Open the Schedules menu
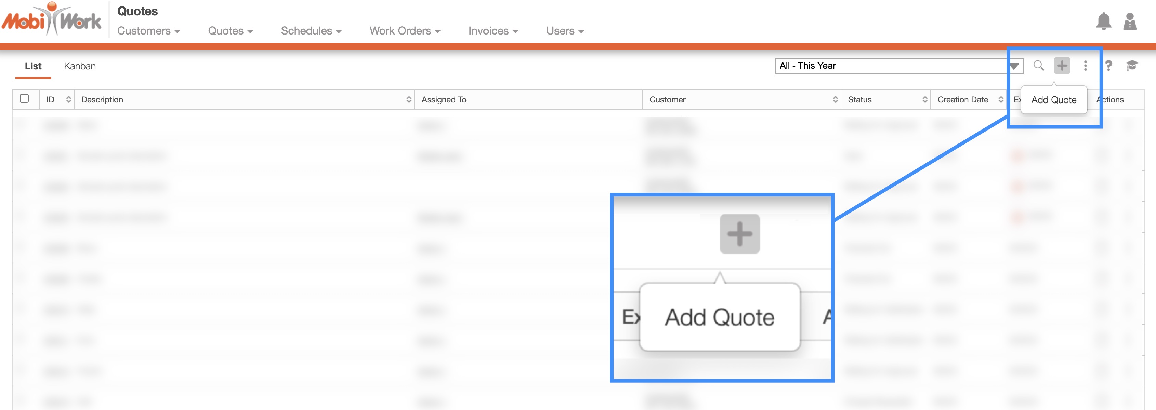The height and width of the screenshot is (410, 1156). point(311,31)
